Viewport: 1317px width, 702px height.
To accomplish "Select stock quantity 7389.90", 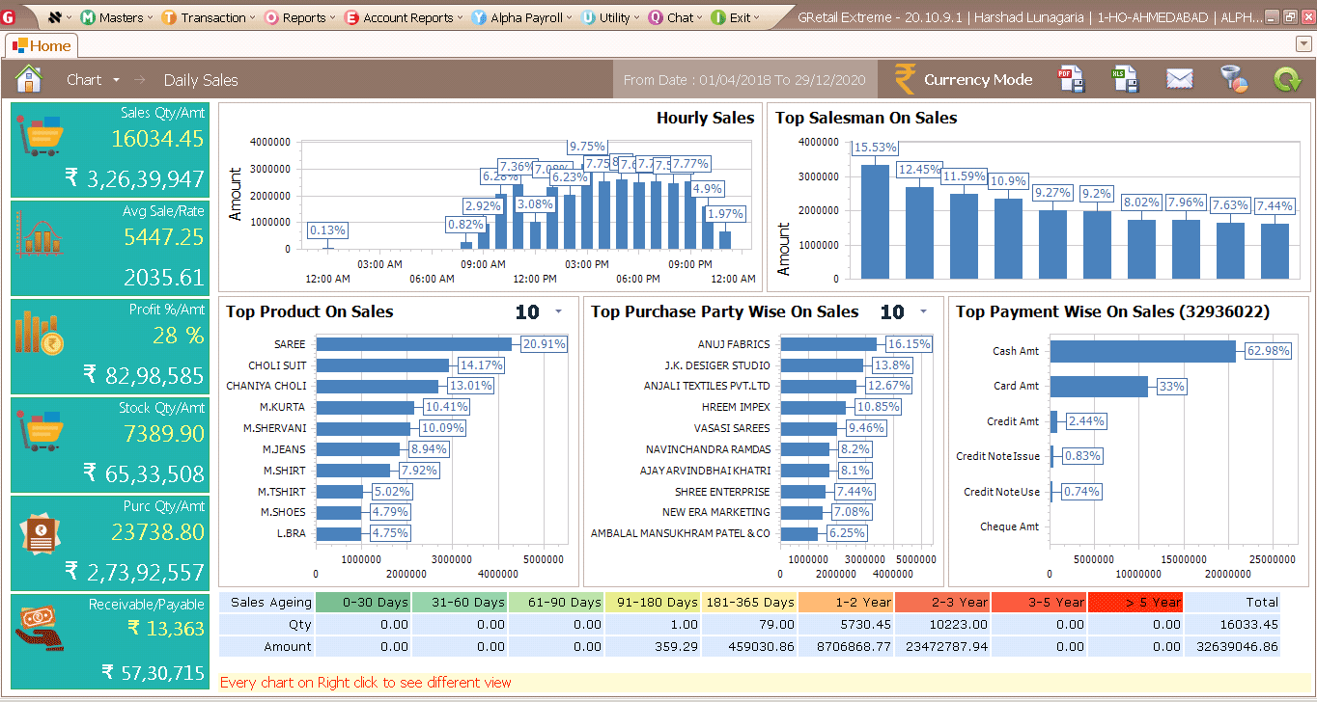I will 164,434.
